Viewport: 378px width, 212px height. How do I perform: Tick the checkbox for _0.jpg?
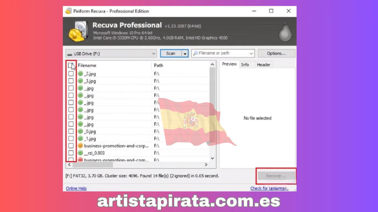(71, 131)
